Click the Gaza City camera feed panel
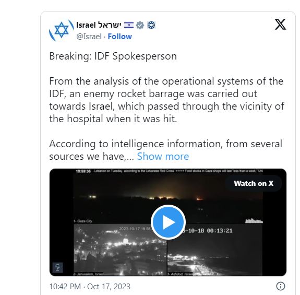This screenshot has height=295, width=300. [x=168, y=198]
